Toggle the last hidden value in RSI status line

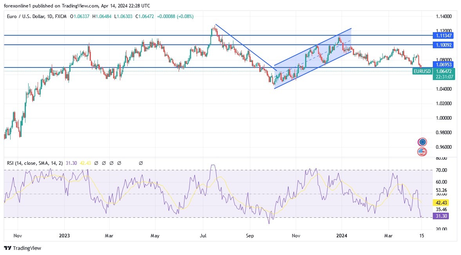click(140, 163)
